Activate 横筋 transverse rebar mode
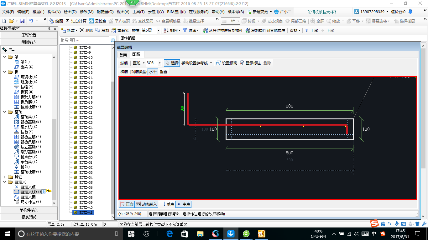This screenshot has width=428, height=240. 124,72
